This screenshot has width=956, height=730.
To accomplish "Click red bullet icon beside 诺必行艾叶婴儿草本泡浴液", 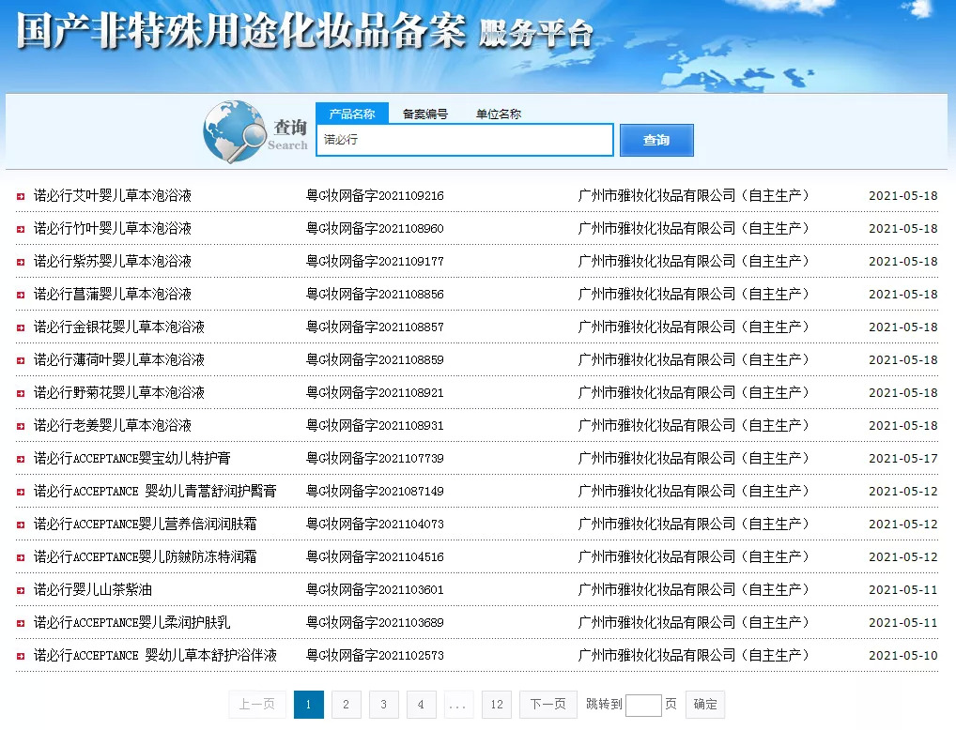I will pos(21,196).
